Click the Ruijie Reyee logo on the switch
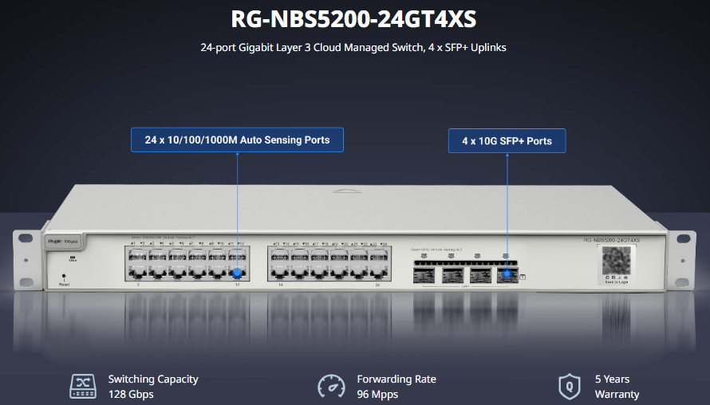 (x=63, y=242)
